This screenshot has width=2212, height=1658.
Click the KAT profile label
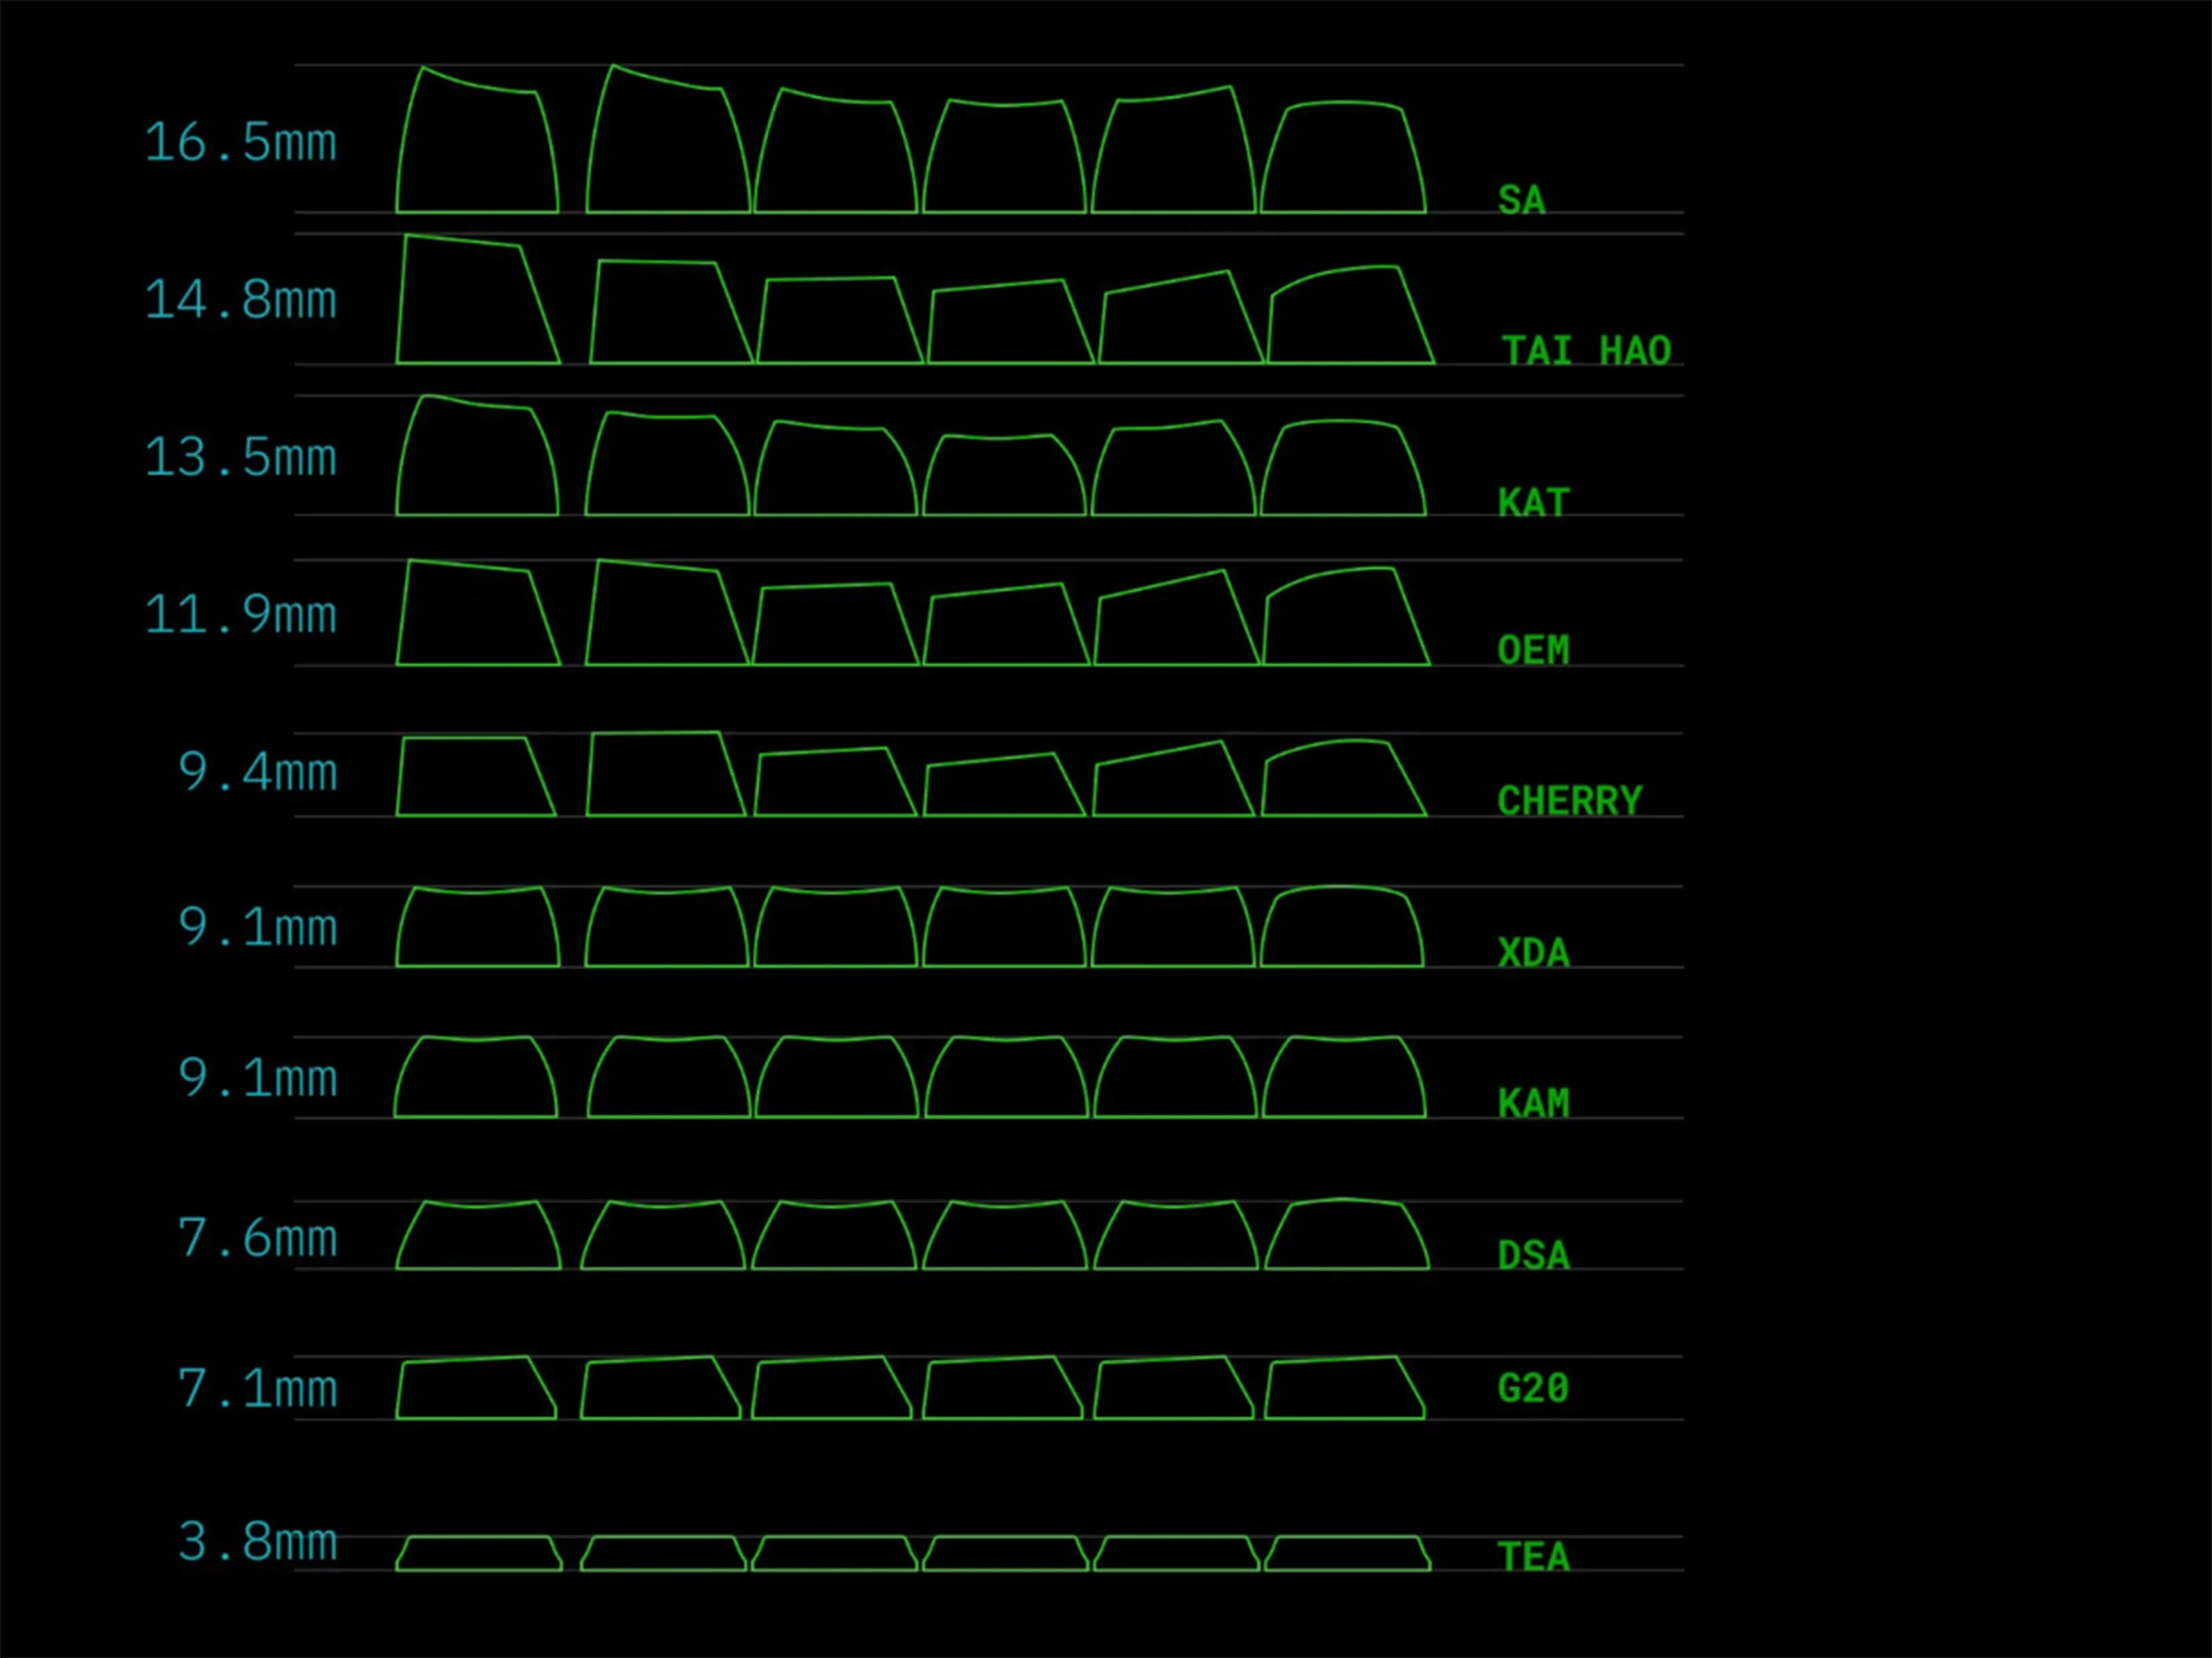pos(1533,502)
